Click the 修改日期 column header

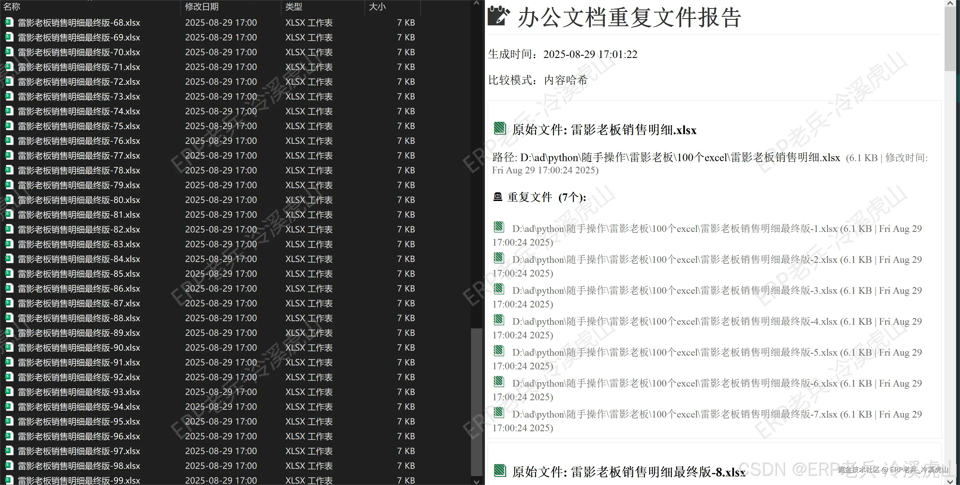coord(201,6)
